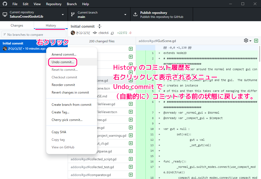Click added icon for project_warnings.gd row
Image resolution: width=261 pixels, height=179 pixels.
131,135
